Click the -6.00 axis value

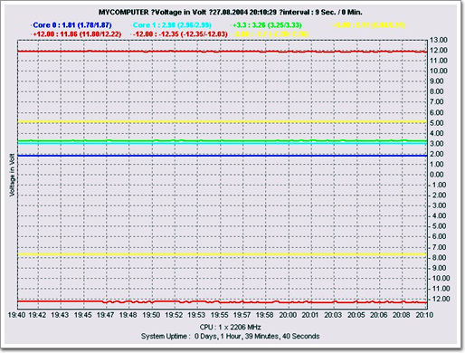pyautogui.click(x=437, y=236)
